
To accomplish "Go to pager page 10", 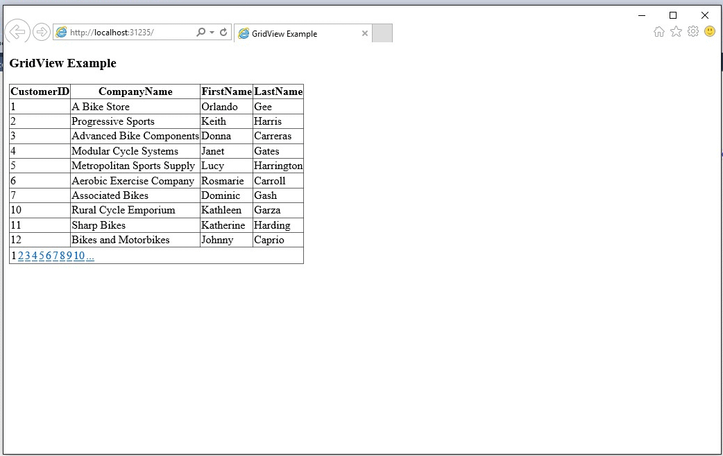I will pos(79,256).
